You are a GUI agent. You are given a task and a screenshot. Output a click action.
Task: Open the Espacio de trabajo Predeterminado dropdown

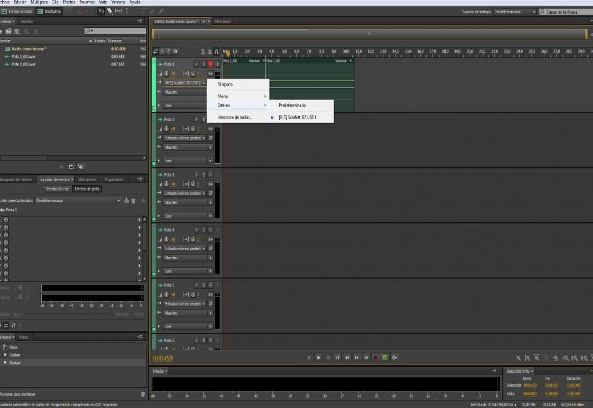coord(515,12)
